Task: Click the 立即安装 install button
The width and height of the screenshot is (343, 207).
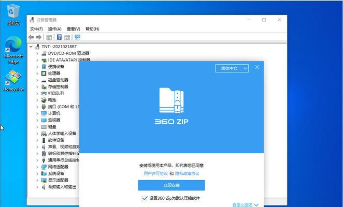Action: coord(171,185)
